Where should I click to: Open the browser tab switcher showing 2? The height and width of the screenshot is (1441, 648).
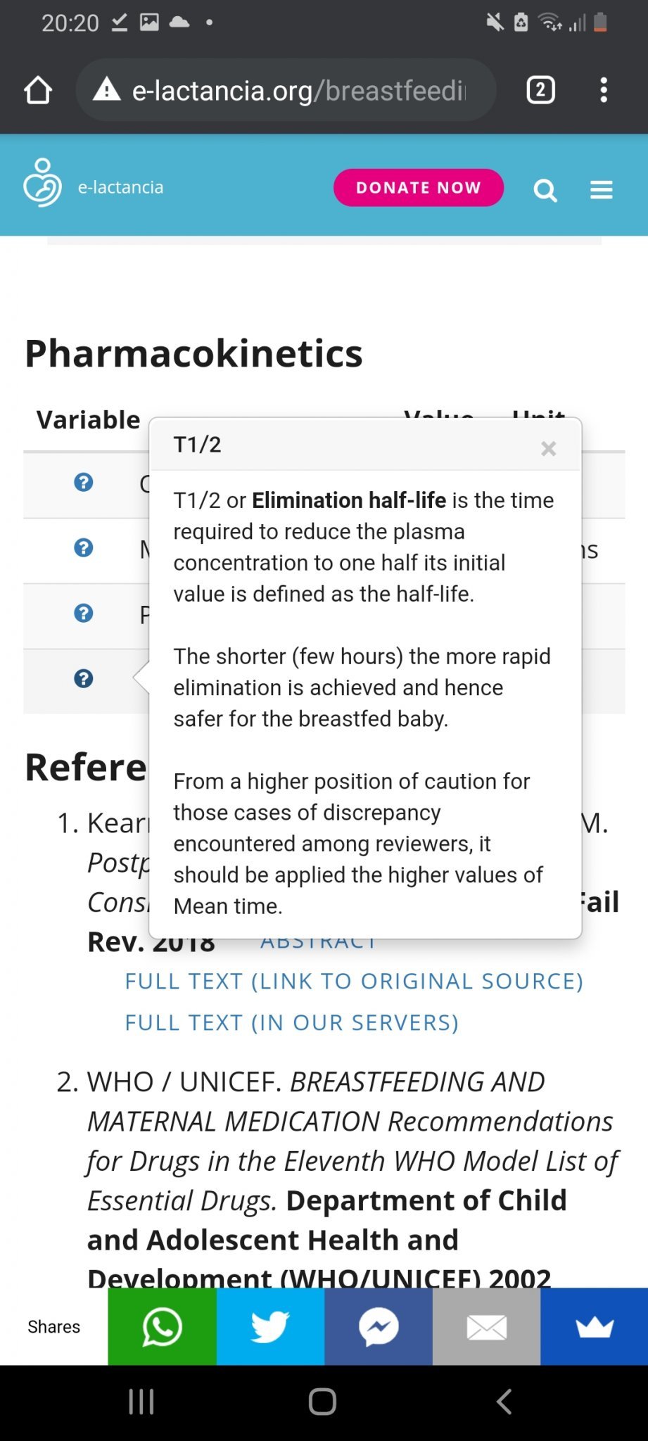pos(540,90)
